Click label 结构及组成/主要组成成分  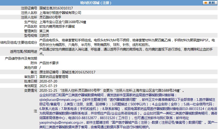tap(19, 42)
